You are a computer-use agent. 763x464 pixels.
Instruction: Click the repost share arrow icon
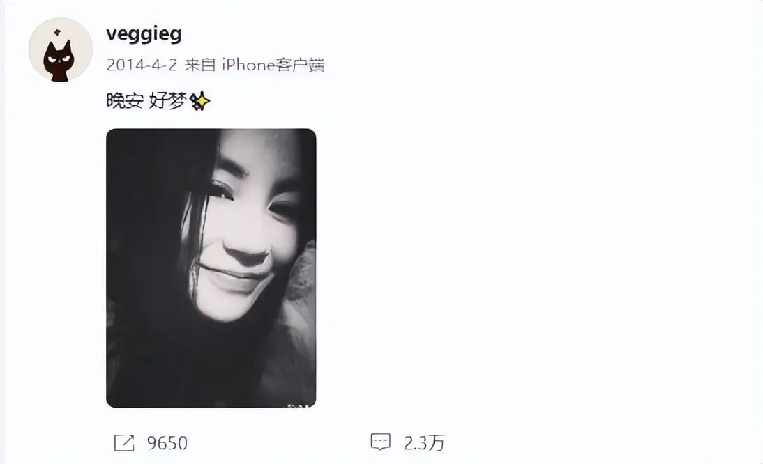pyautogui.click(x=124, y=442)
